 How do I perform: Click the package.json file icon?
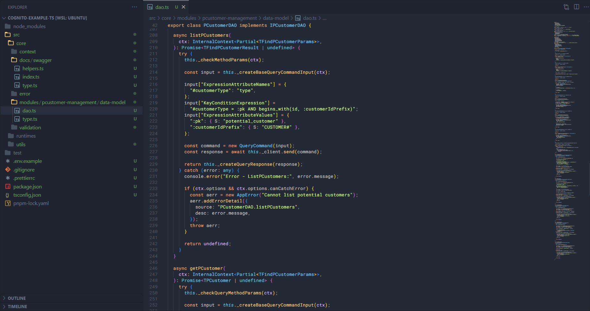click(8, 186)
